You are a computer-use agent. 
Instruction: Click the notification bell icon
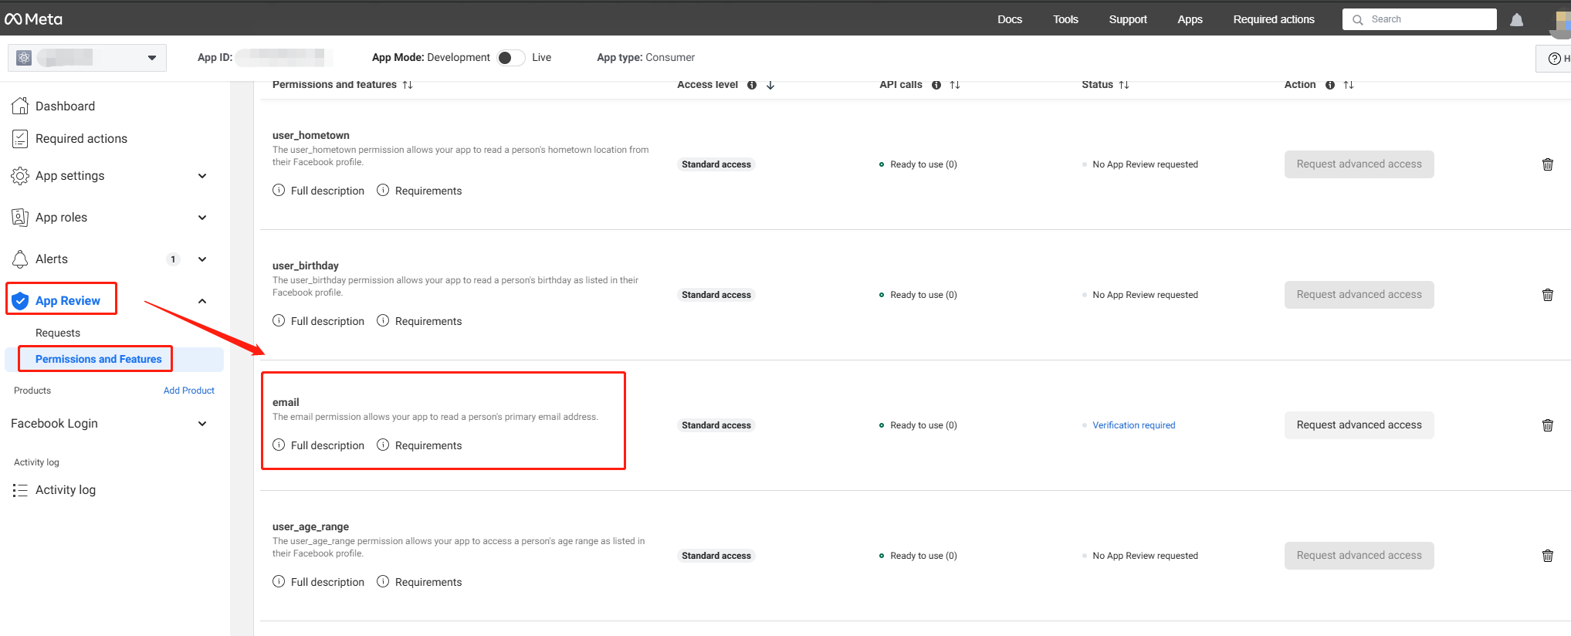pyautogui.click(x=1516, y=20)
